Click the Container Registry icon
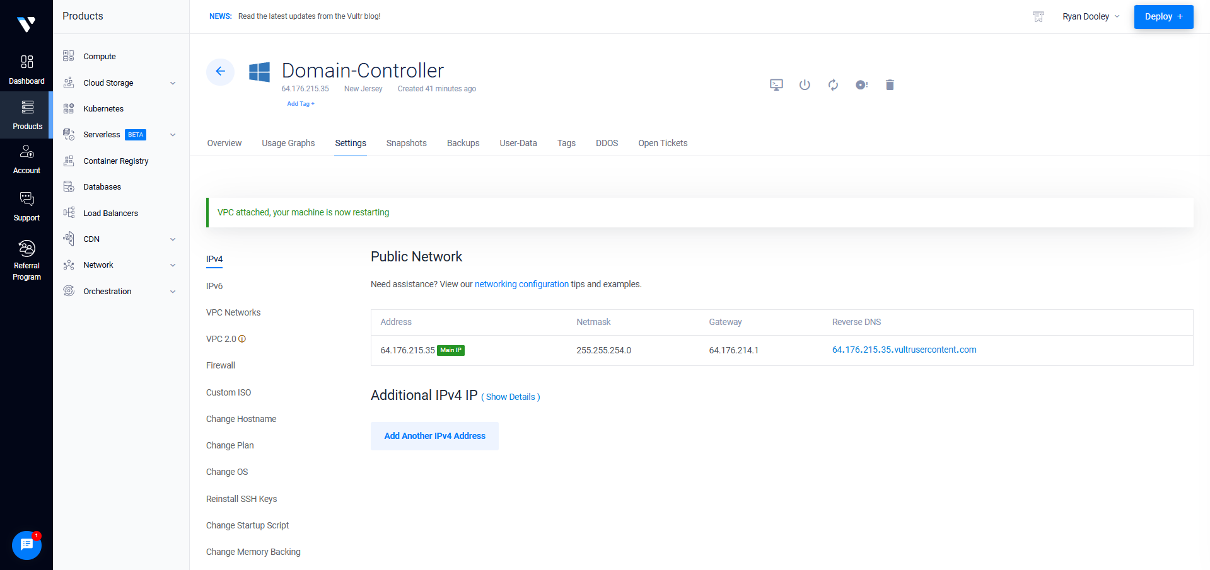The height and width of the screenshot is (570, 1210). (69, 161)
